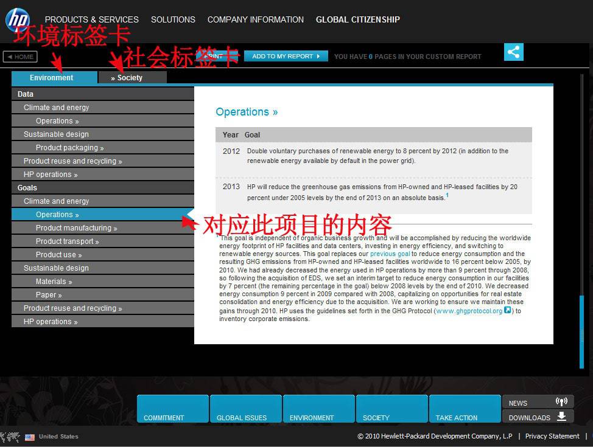Follow the previous goal hyperlink

[389, 254]
